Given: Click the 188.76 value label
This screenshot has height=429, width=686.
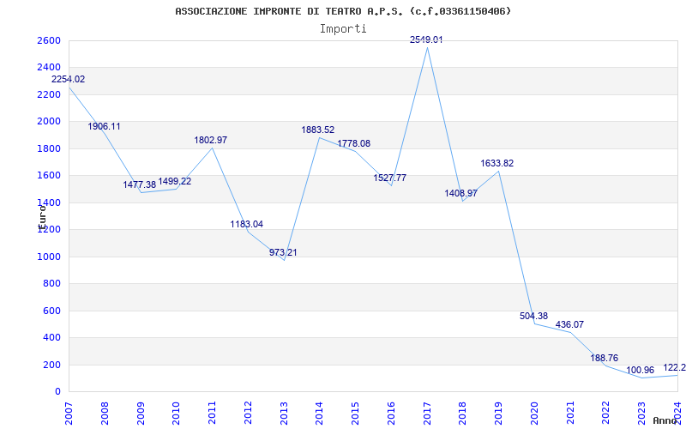Looking at the screenshot, I should coord(605,358).
